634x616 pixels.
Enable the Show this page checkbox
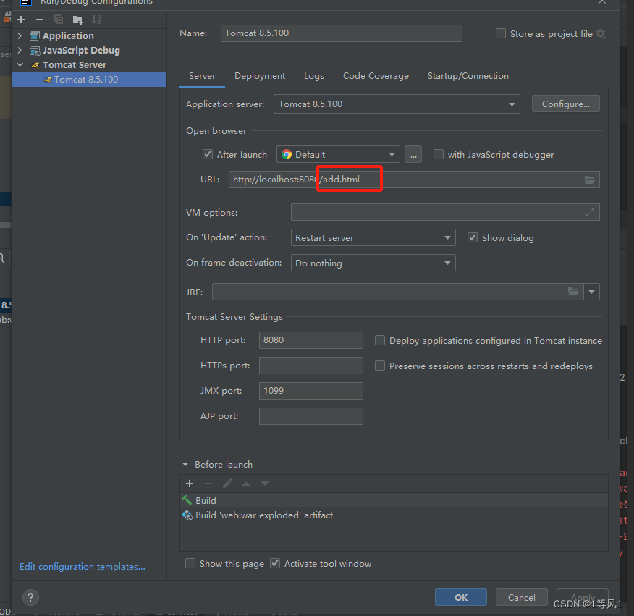[x=190, y=563]
